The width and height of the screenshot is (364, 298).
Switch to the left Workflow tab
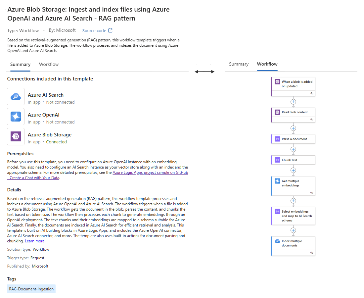(49, 64)
